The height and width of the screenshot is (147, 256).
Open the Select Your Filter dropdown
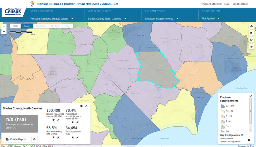click(210, 18)
